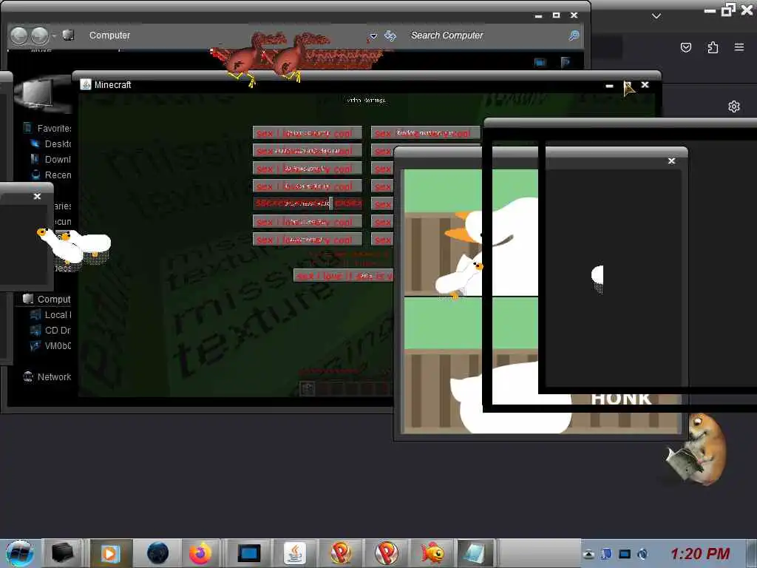Open the settings gear in Firefox page
The image size is (757, 568).
(734, 106)
